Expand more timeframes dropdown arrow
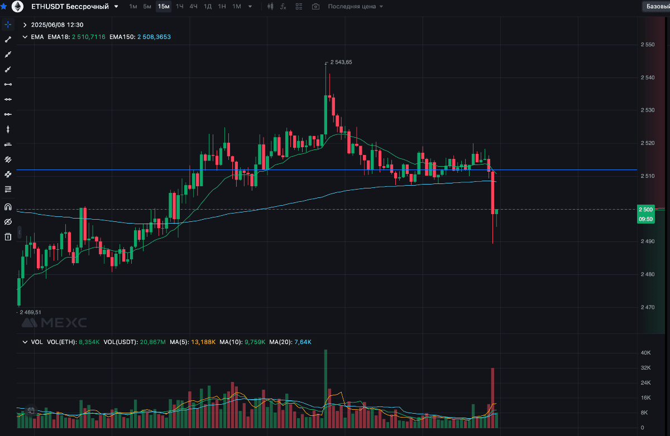Screen dimensions: 670x436 [x=250, y=7]
